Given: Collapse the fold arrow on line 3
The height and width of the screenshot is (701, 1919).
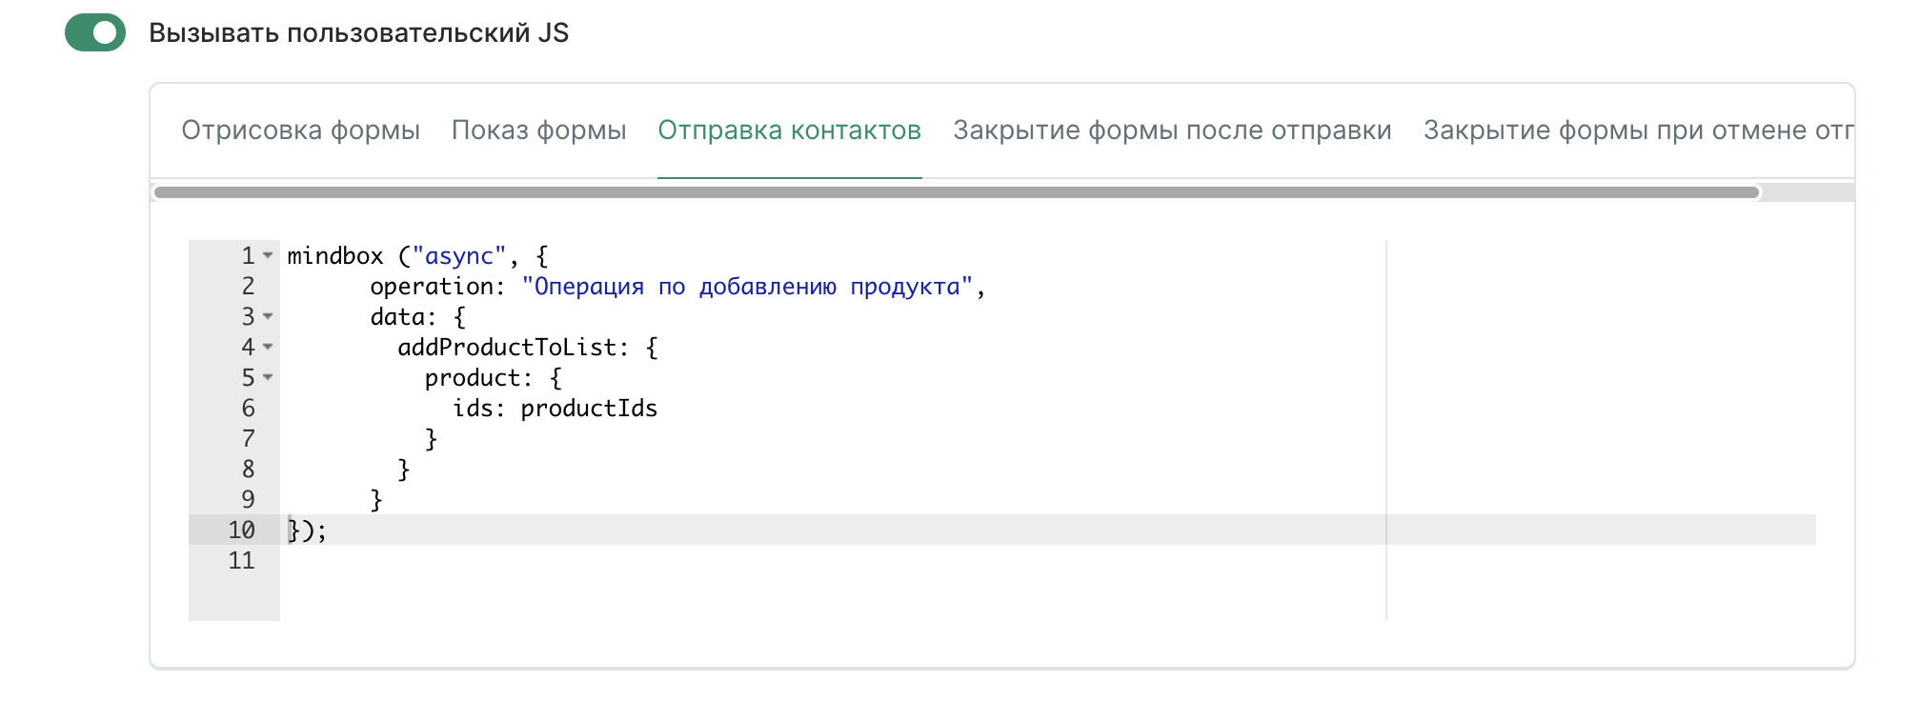Looking at the screenshot, I should coord(268,316).
